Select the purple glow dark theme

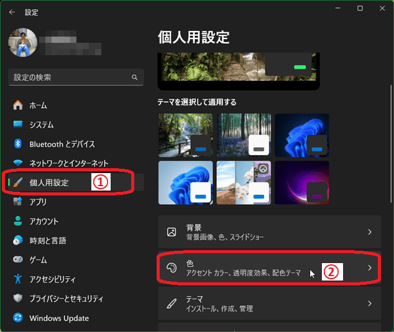click(296, 182)
